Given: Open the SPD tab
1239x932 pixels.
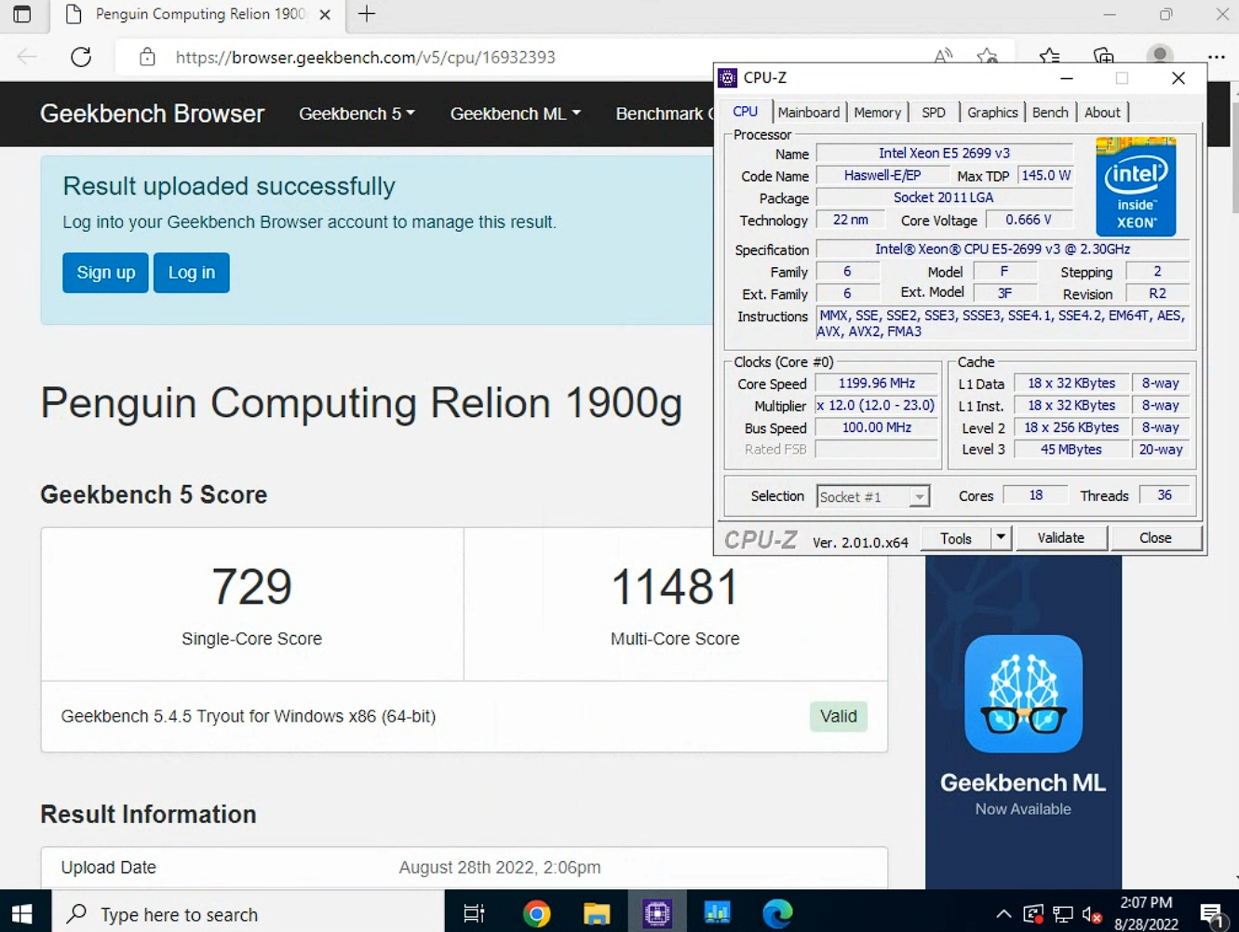Looking at the screenshot, I should click(x=934, y=113).
